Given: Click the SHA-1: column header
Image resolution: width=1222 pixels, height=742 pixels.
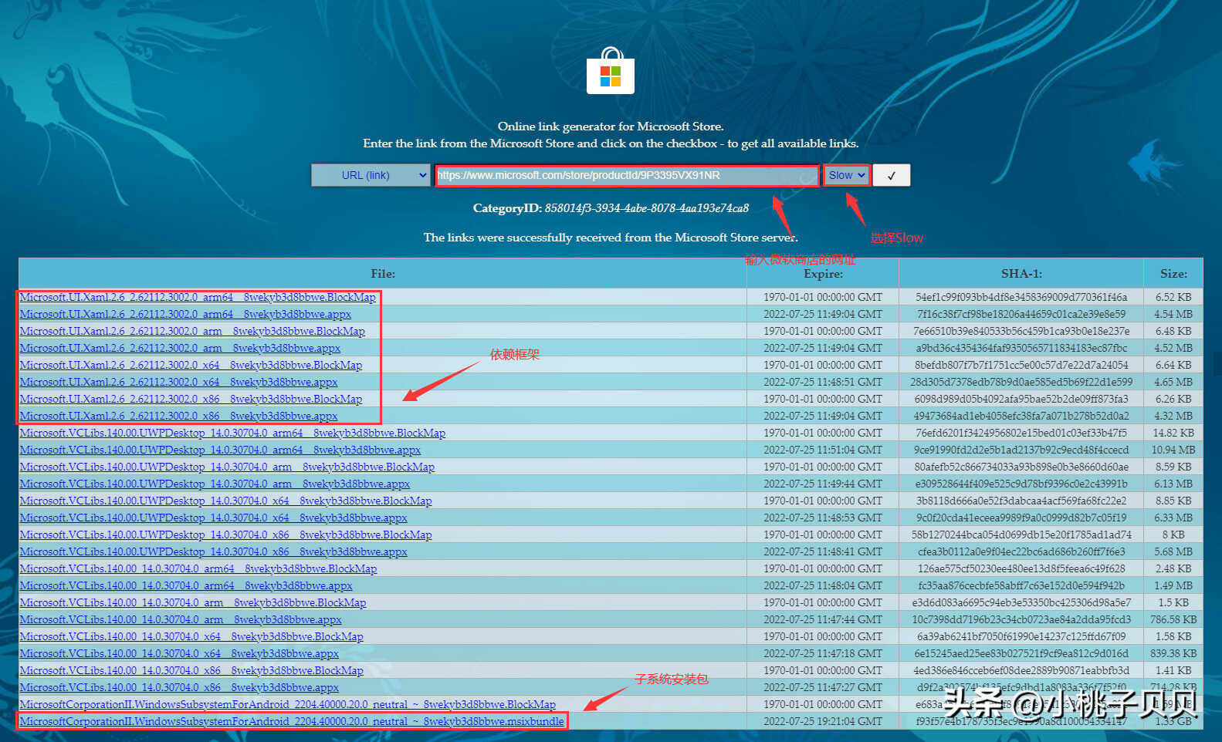Looking at the screenshot, I should point(1021,274).
